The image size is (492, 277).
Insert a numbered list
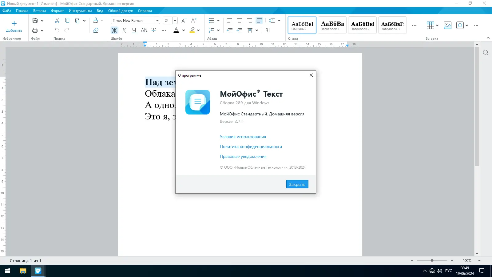[x=211, y=30]
